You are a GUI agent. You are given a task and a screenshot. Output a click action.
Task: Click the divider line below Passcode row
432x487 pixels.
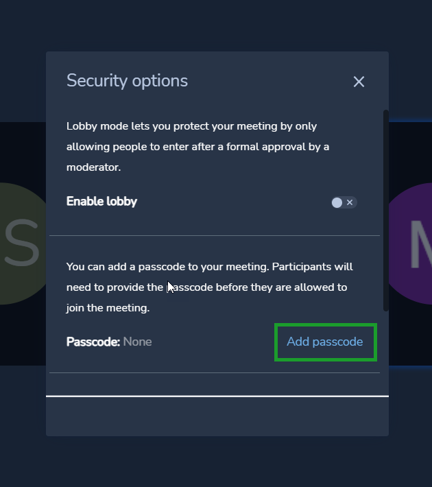215,372
